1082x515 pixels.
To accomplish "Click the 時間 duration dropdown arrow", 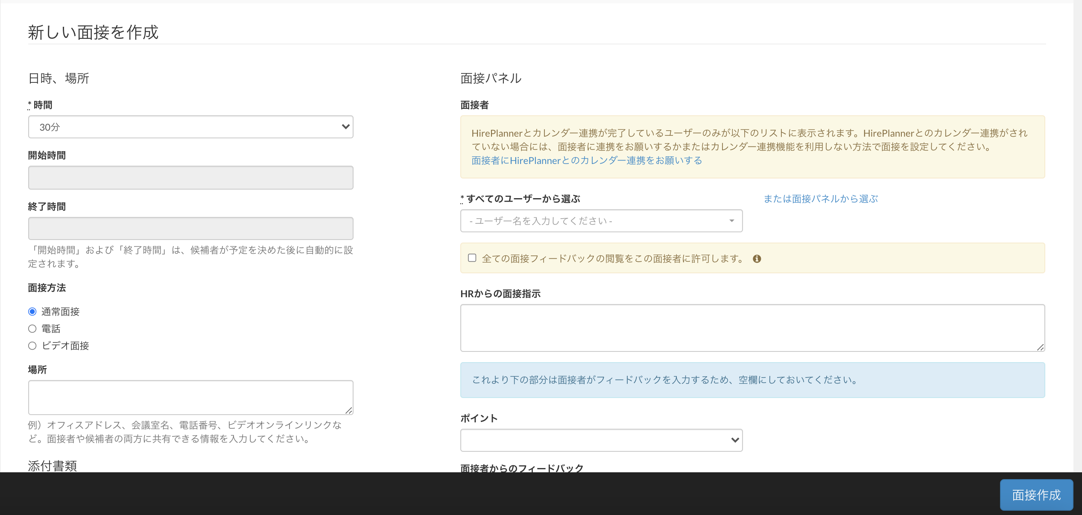I will coord(345,127).
